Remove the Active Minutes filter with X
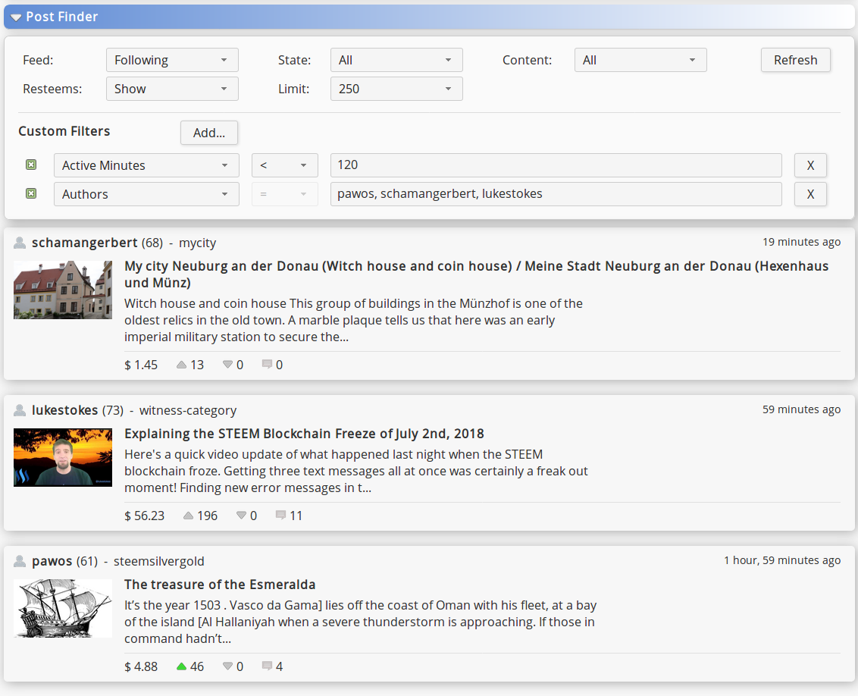 tap(810, 165)
